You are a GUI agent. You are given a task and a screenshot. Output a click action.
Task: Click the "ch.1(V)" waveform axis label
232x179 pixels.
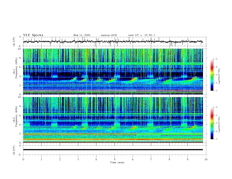pos(14,42)
